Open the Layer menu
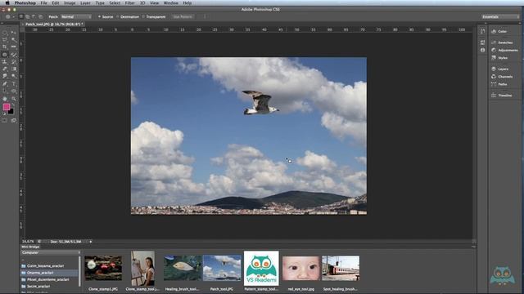This screenshot has width=524, height=294. (x=85, y=3)
